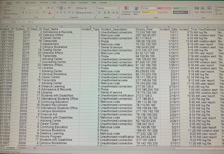Open the text orientation tool

[70, 8]
